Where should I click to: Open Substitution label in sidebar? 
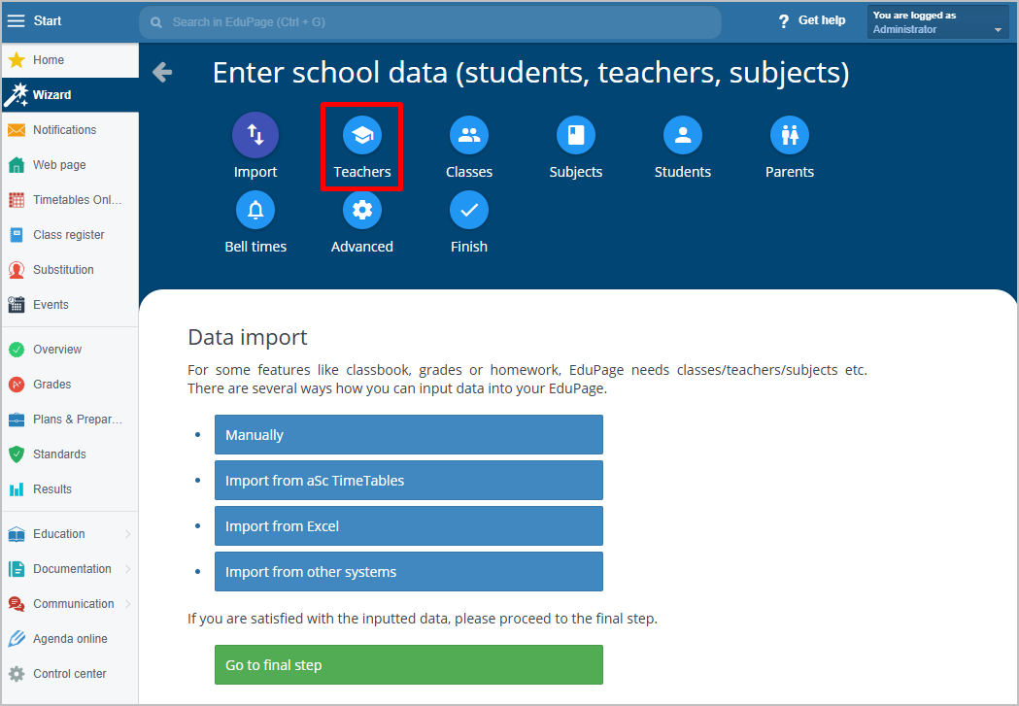coord(64,270)
